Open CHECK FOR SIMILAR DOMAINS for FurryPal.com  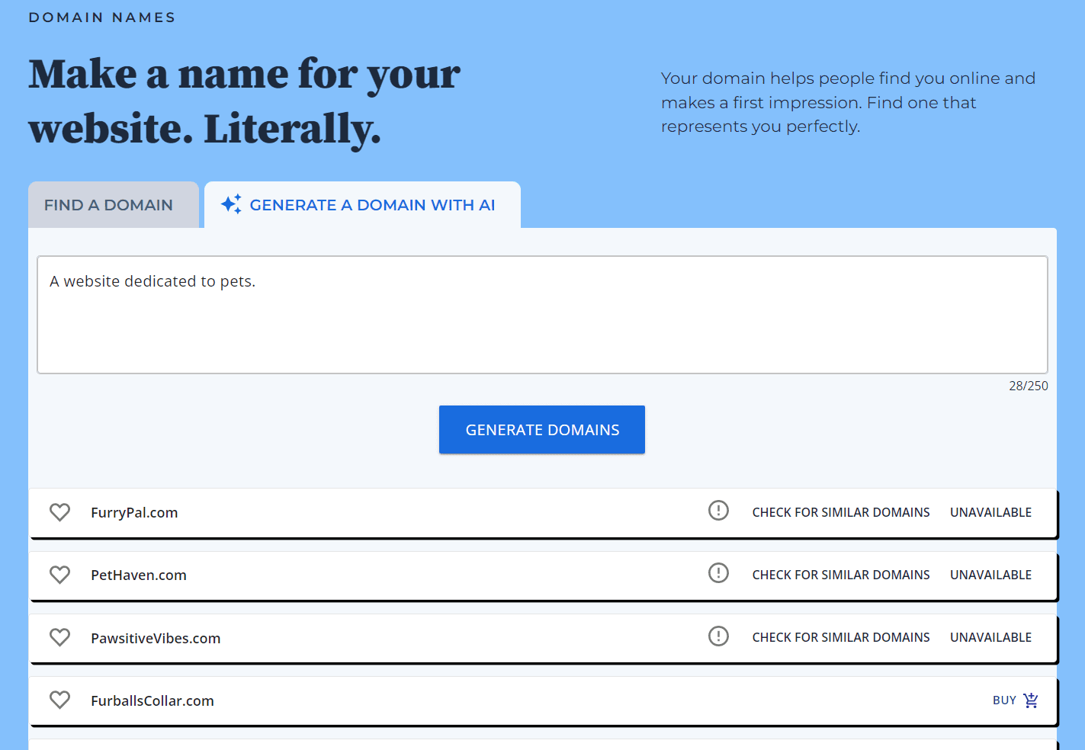pyautogui.click(x=841, y=511)
